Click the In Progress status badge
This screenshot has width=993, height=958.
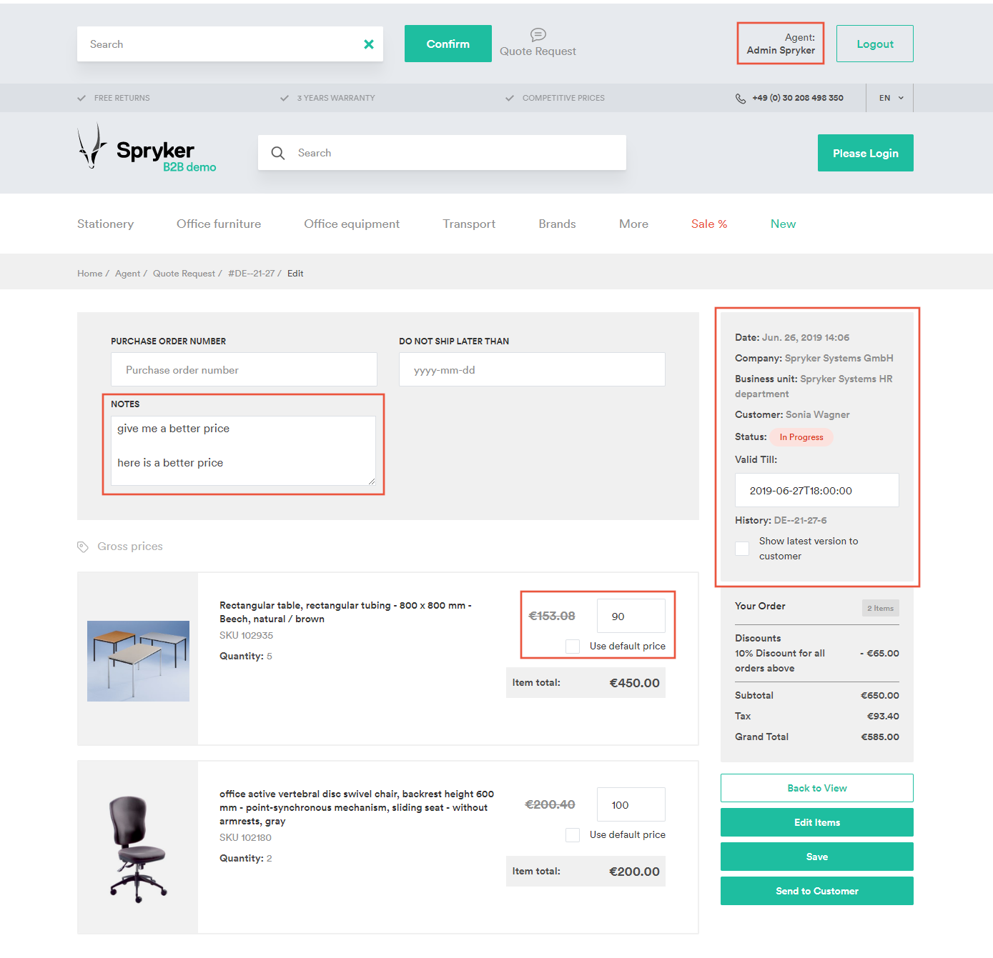pos(801,437)
